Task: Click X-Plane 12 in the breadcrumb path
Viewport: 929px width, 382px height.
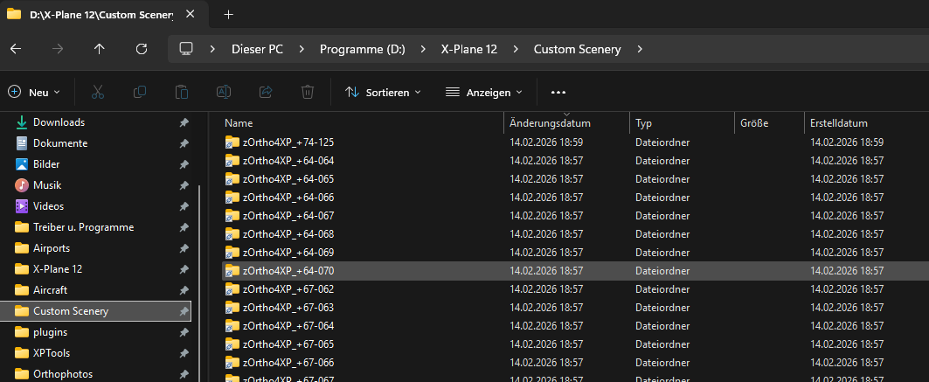Action: 468,49
